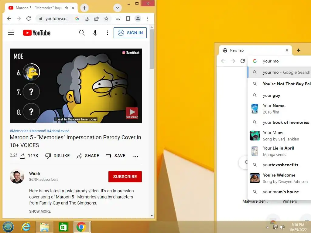Screen dimensions: 311x233
Task: Launch Internet Explorer from the taskbar
Action: tap(26, 227)
